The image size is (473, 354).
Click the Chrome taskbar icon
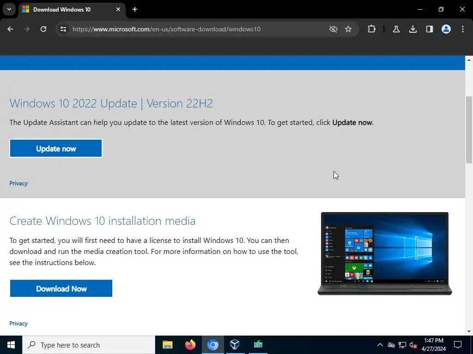point(212,345)
